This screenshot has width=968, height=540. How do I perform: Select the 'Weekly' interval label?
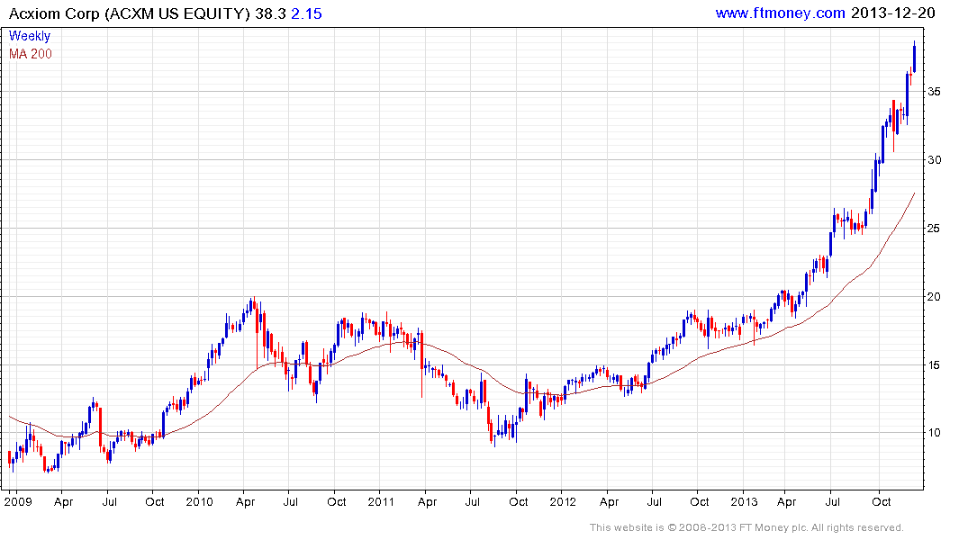[x=30, y=36]
